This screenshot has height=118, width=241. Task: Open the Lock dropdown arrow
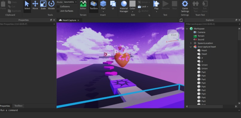tap(148, 7)
